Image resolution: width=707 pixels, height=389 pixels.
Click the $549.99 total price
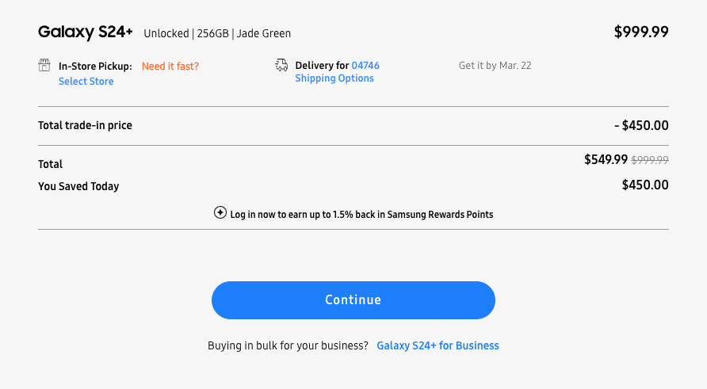coord(606,159)
